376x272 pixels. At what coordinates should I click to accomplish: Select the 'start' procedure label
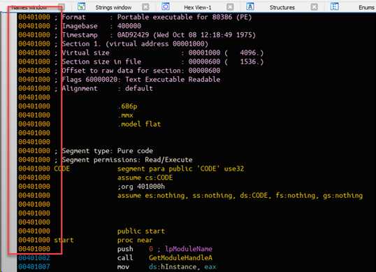(x=64, y=240)
